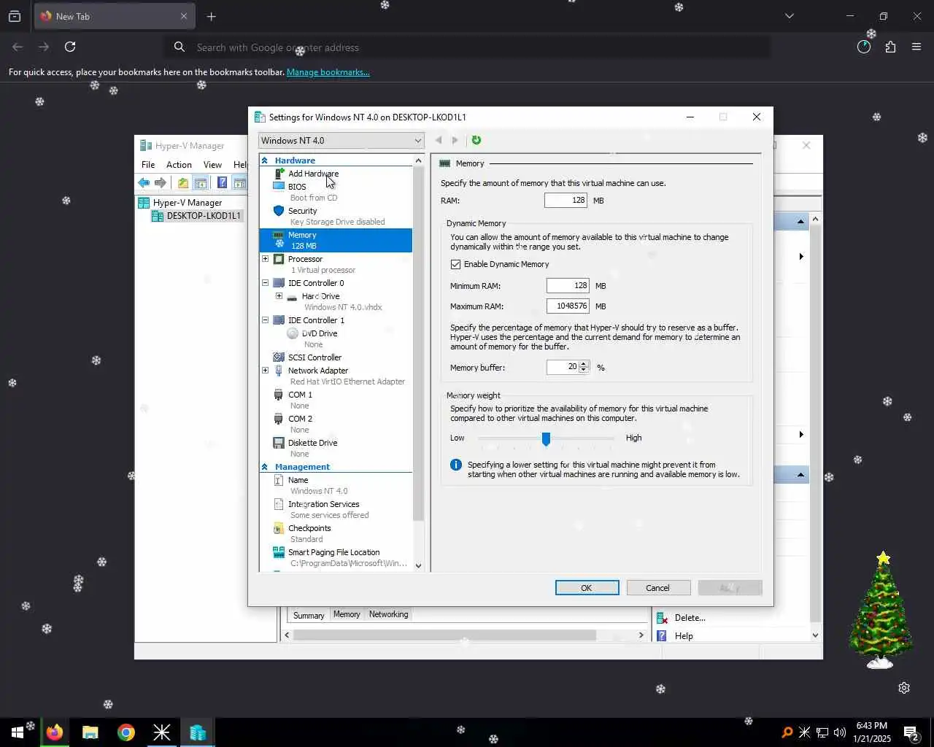Click the RAM value input field
Screen dimensions: 934x747
[566, 200]
